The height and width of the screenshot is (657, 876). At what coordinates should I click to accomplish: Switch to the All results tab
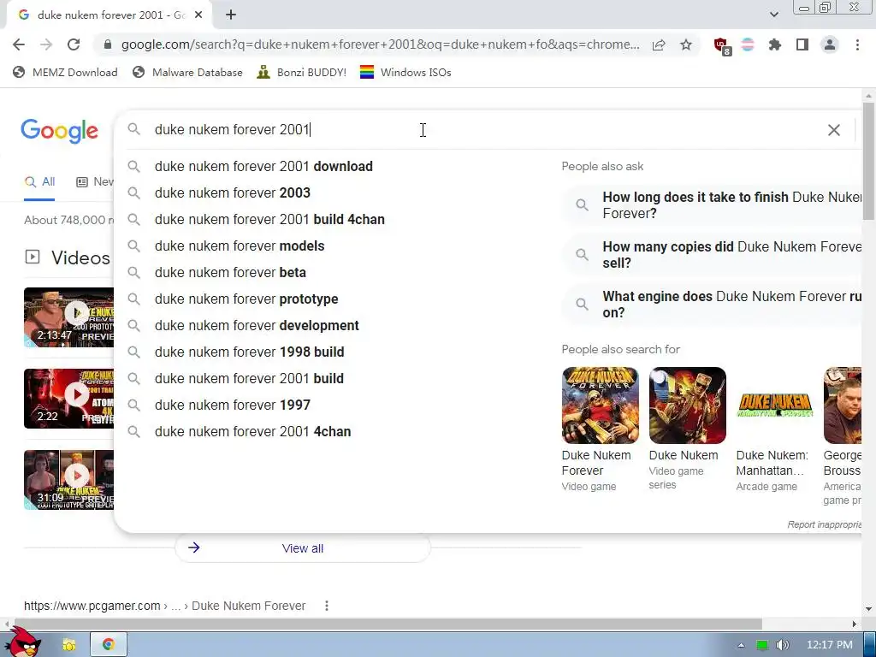(x=39, y=182)
